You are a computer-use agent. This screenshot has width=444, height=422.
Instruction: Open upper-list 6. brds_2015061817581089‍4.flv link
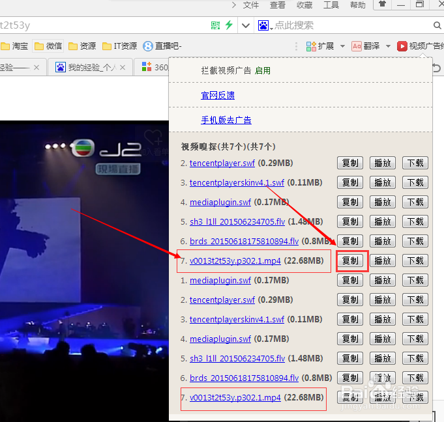(x=244, y=241)
